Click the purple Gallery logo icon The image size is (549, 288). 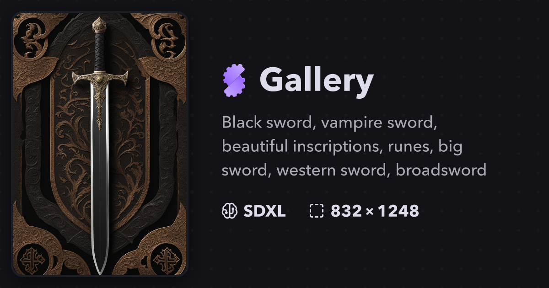click(x=234, y=80)
